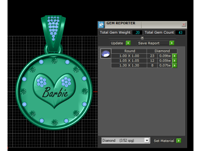Open the Diamond material dropdown arrow

147,141
